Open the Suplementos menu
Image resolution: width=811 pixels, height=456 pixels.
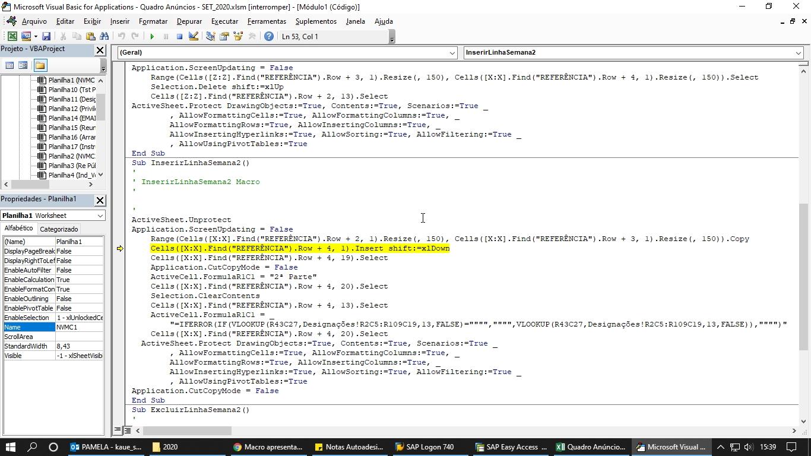pos(316,21)
